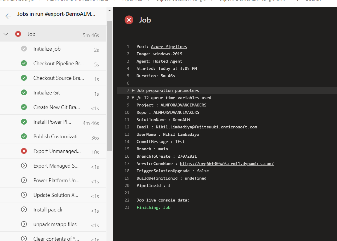
Task: Click the red error badge next to the Job heading
Action: [129, 20]
